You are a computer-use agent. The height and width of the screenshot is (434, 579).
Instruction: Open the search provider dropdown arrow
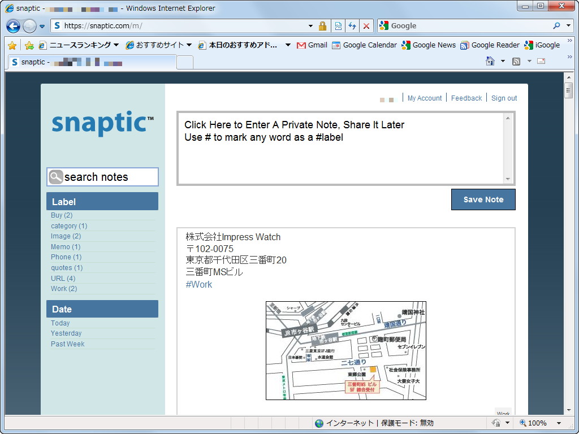click(x=569, y=26)
